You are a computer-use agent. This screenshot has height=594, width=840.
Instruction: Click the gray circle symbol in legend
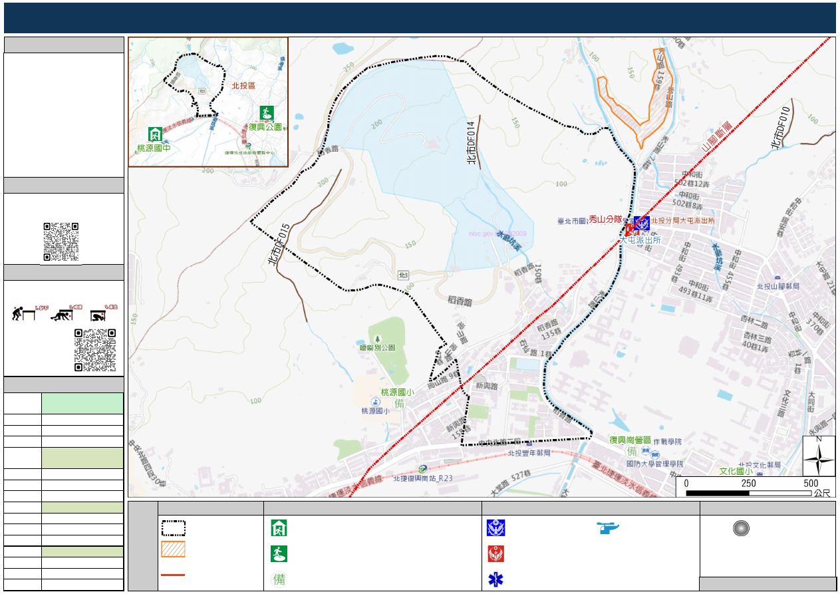742,528
